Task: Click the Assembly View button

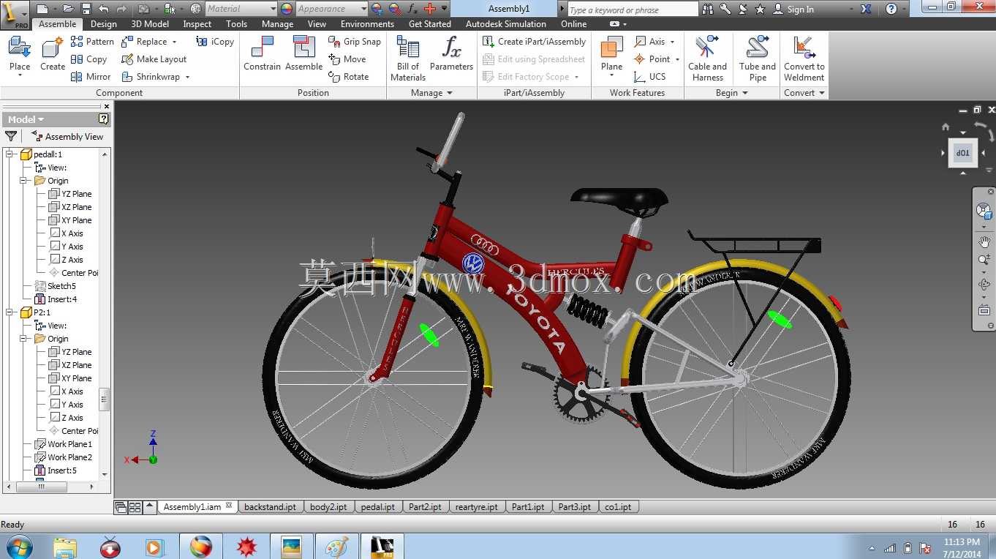Action: (67, 136)
